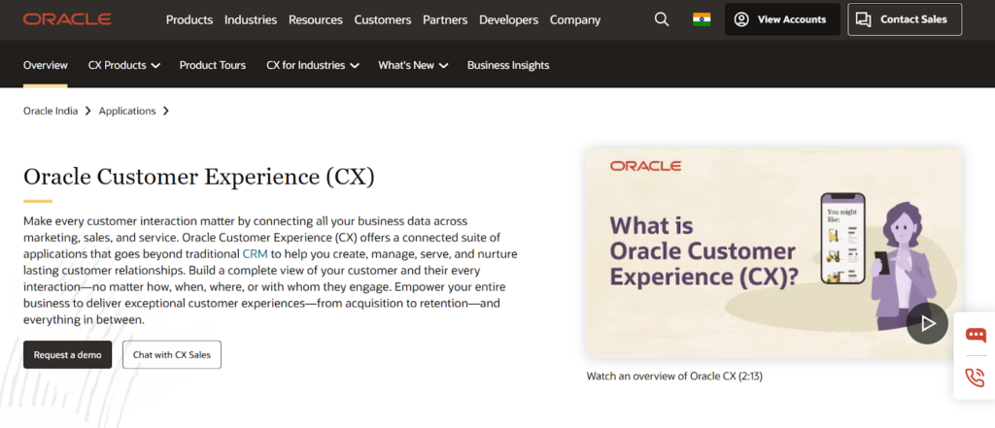995x428 pixels.
Task: Go to Product Tours tab
Action: pos(211,65)
